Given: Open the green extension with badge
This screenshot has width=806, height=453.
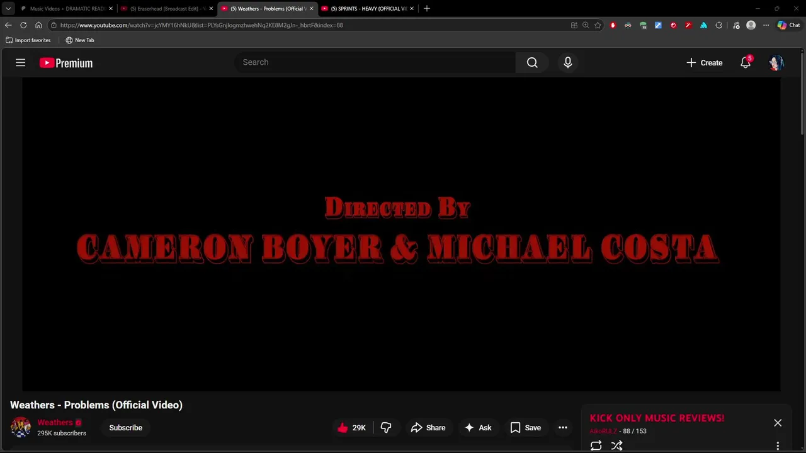Looking at the screenshot, I should 643,25.
